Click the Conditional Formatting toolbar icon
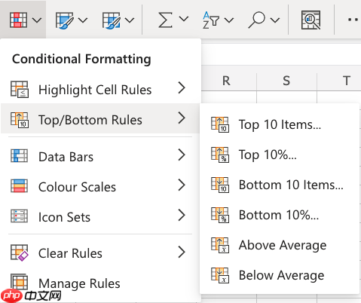361x303 pixels. click(18, 20)
